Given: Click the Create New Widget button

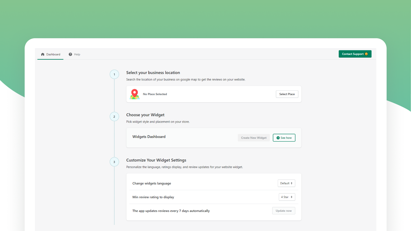Looking at the screenshot, I should click(254, 138).
